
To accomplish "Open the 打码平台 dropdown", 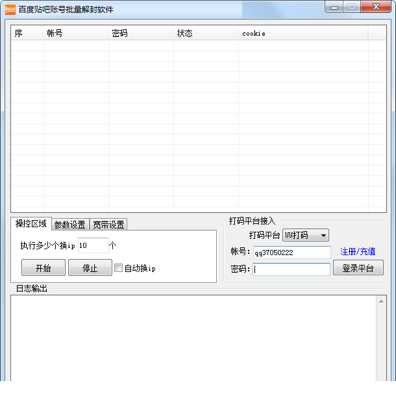I will point(305,236).
